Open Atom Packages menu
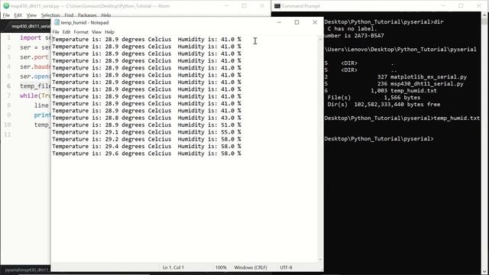 (87, 15)
